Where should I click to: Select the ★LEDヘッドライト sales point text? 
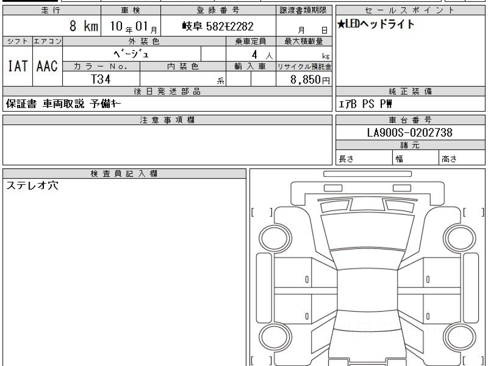click(x=376, y=24)
